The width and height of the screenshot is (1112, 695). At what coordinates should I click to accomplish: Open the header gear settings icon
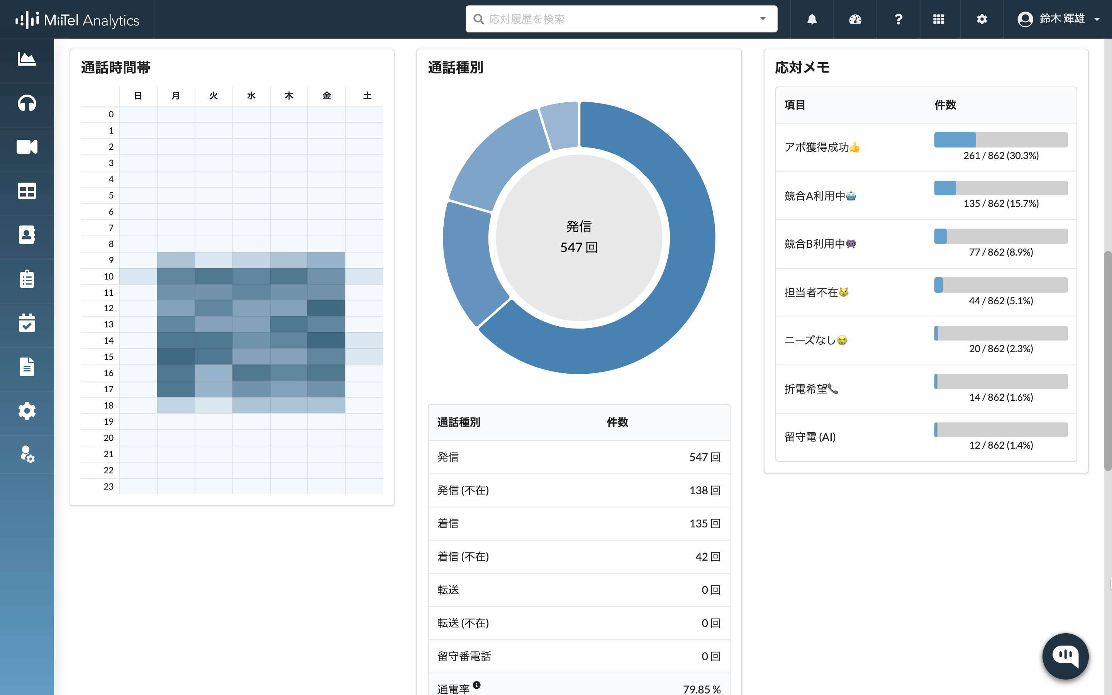(x=981, y=19)
